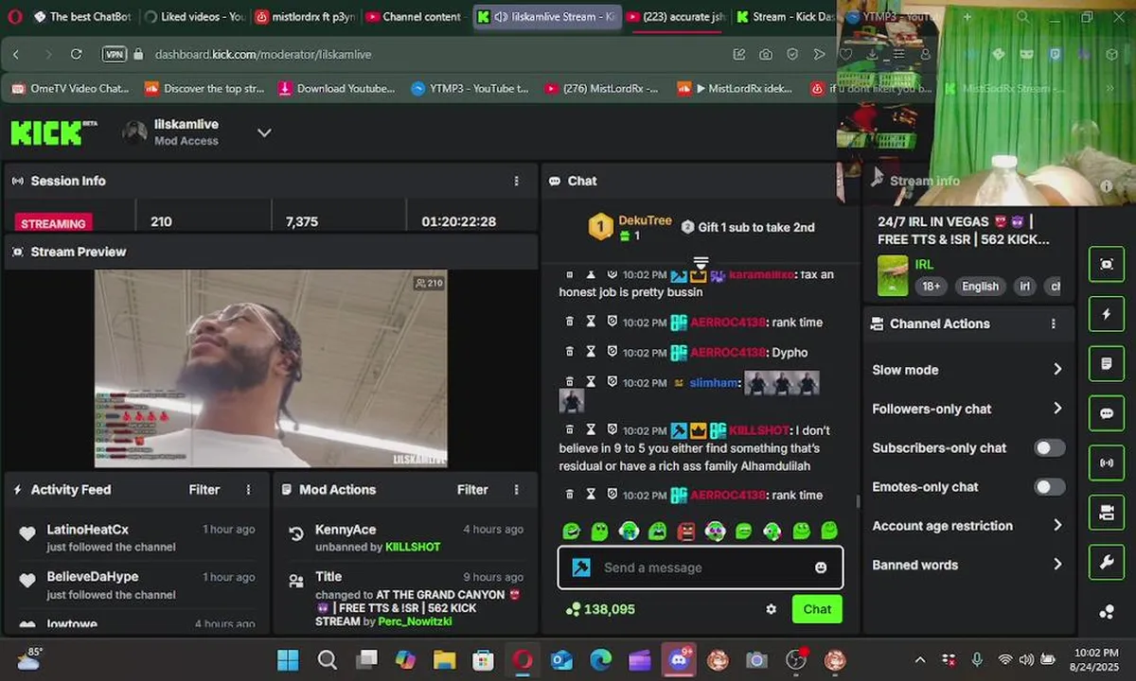Screen dimensions: 1136x681
Task: Click the video camera panel icon in right sidebar
Action: [1107, 513]
